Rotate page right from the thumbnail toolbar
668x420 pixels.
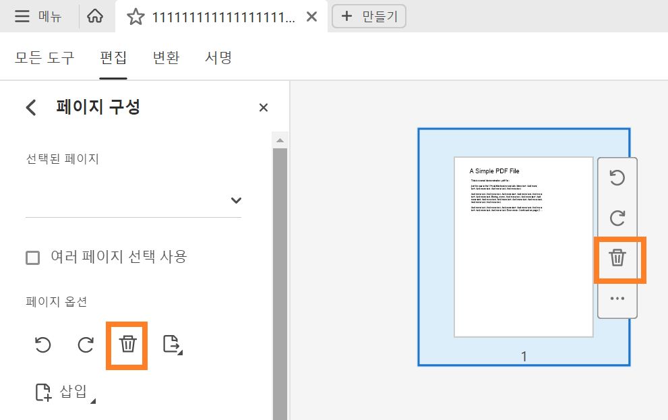coord(617,218)
